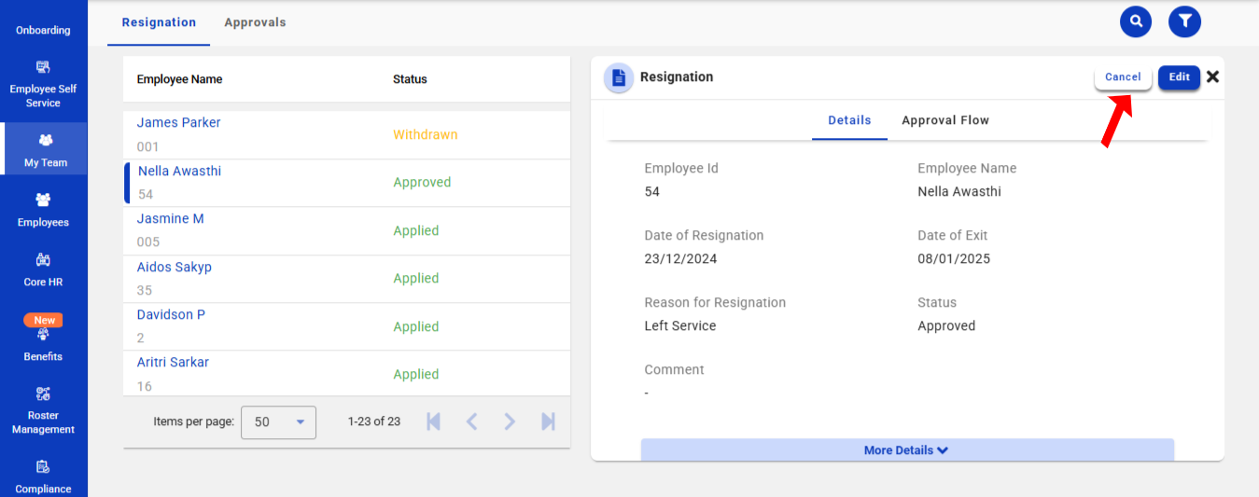Jump to first page of list
This screenshot has width=1259, height=497.
[433, 421]
